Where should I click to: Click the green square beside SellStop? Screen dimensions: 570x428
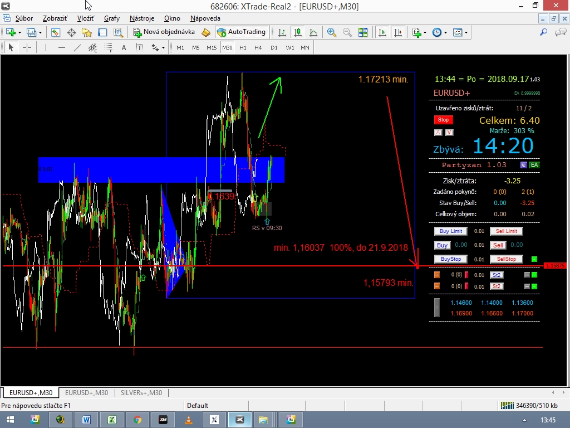point(534,259)
